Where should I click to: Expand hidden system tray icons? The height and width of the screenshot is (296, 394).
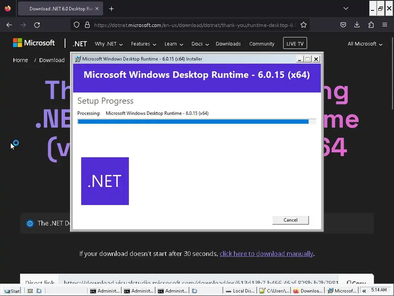pos(364,291)
